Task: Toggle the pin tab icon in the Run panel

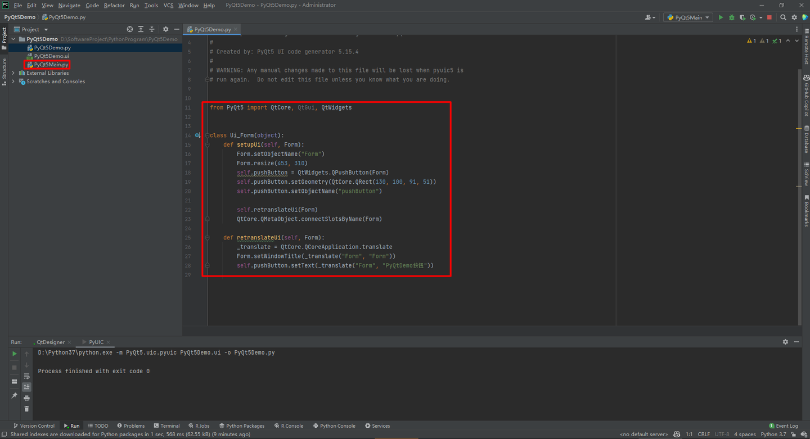Action: point(15,396)
